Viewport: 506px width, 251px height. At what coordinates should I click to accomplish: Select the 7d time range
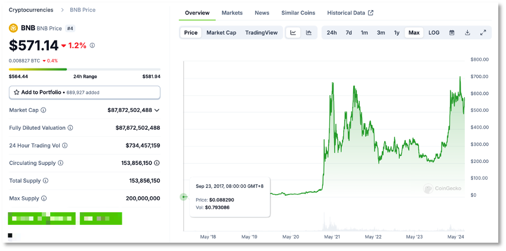pos(348,33)
